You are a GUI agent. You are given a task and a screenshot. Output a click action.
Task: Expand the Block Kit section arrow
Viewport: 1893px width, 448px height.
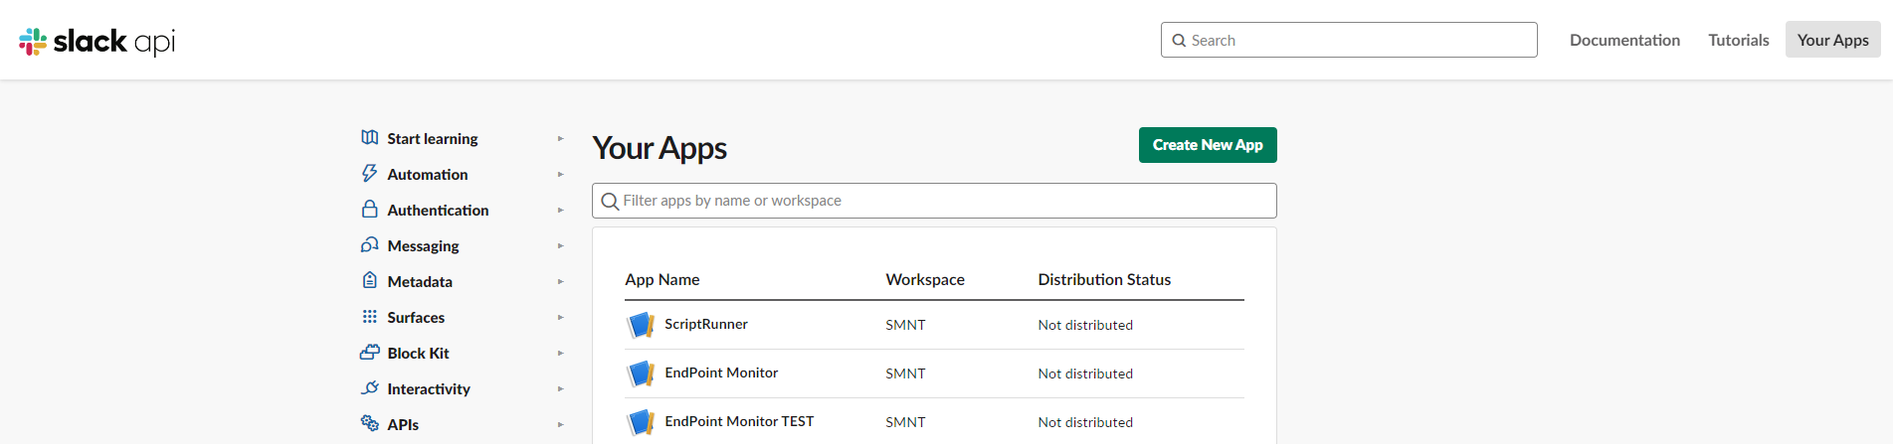tap(561, 354)
